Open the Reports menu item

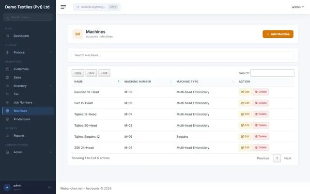(x=28, y=136)
